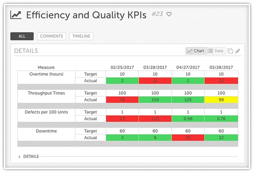The height and width of the screenshot is (173, 254).
Task: Switch to Data view
Action: [x=216, y=51]
